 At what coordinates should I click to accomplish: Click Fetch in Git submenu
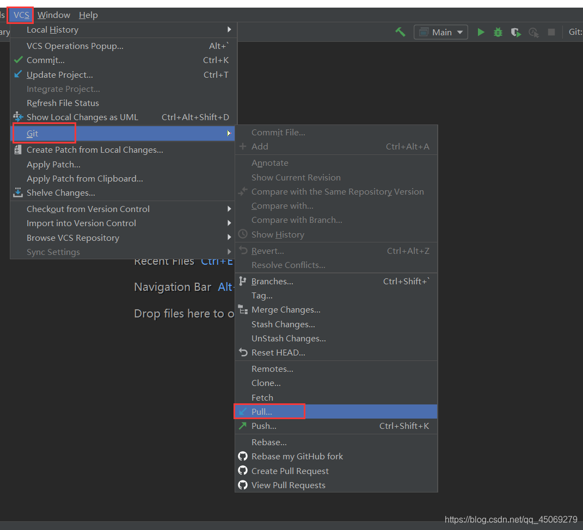[x=336, y=397]
